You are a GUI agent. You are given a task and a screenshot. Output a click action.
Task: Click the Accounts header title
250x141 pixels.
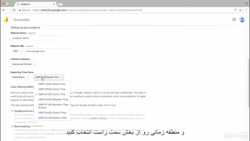click(21, 20)
